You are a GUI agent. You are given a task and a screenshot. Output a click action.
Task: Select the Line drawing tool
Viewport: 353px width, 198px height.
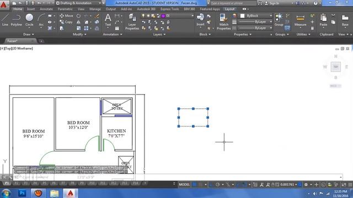coord(5,20)
